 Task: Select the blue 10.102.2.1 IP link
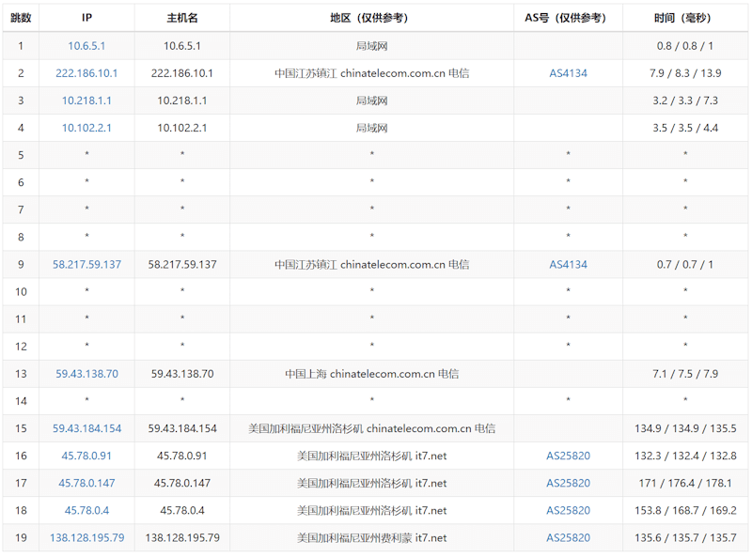[x=86, y=128]
